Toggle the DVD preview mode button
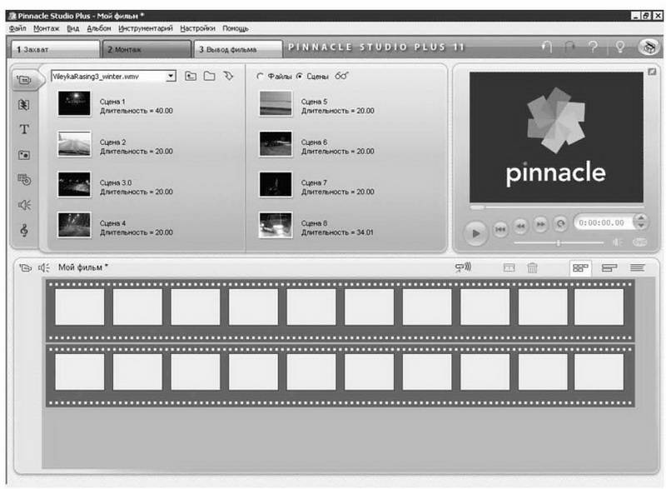This screenshot has width=666, height=489. (639, 242)
